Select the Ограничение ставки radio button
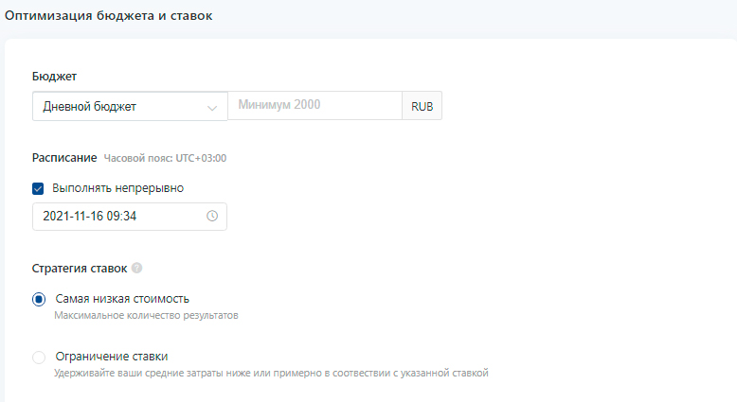 [39, 358]
